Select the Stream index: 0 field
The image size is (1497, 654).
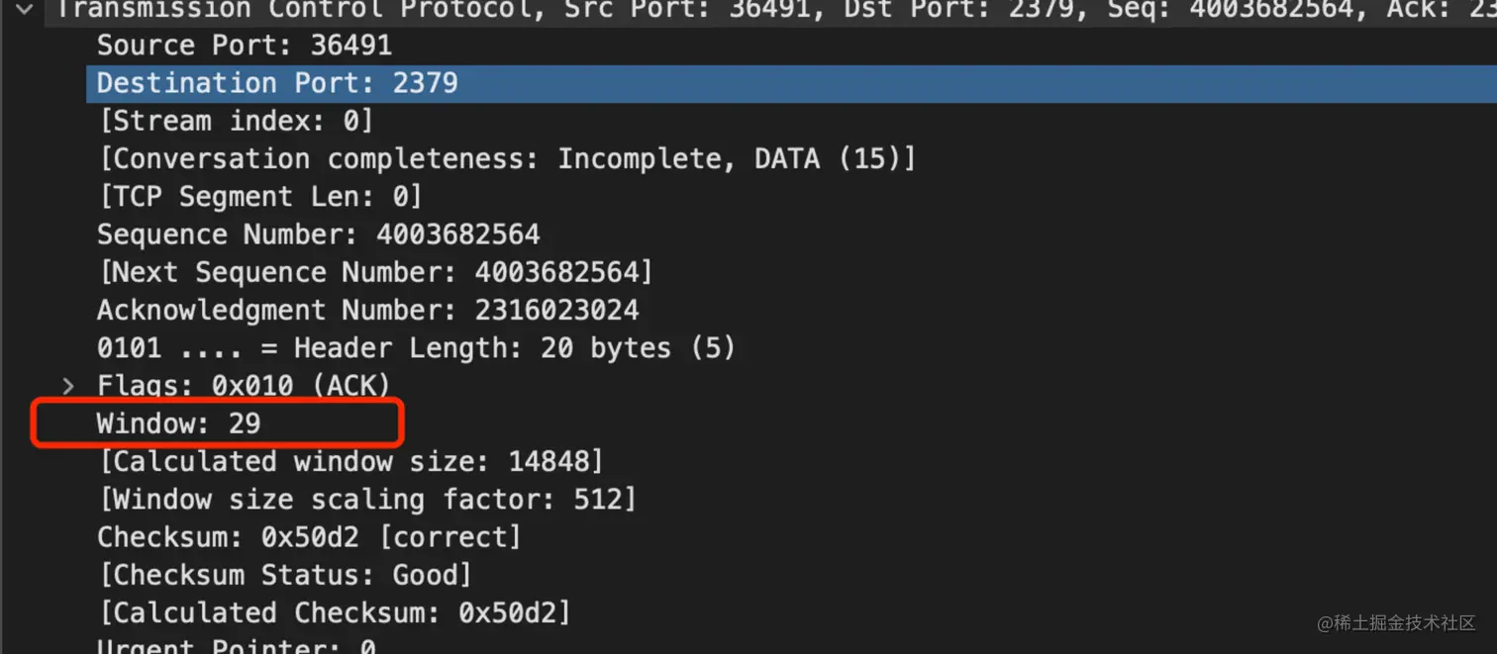(x=236, y=122)
